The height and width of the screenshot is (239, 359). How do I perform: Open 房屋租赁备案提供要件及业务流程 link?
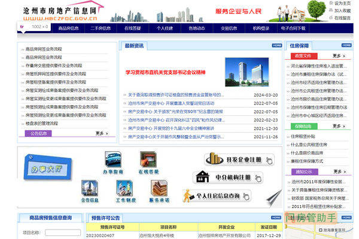point(56,82)
